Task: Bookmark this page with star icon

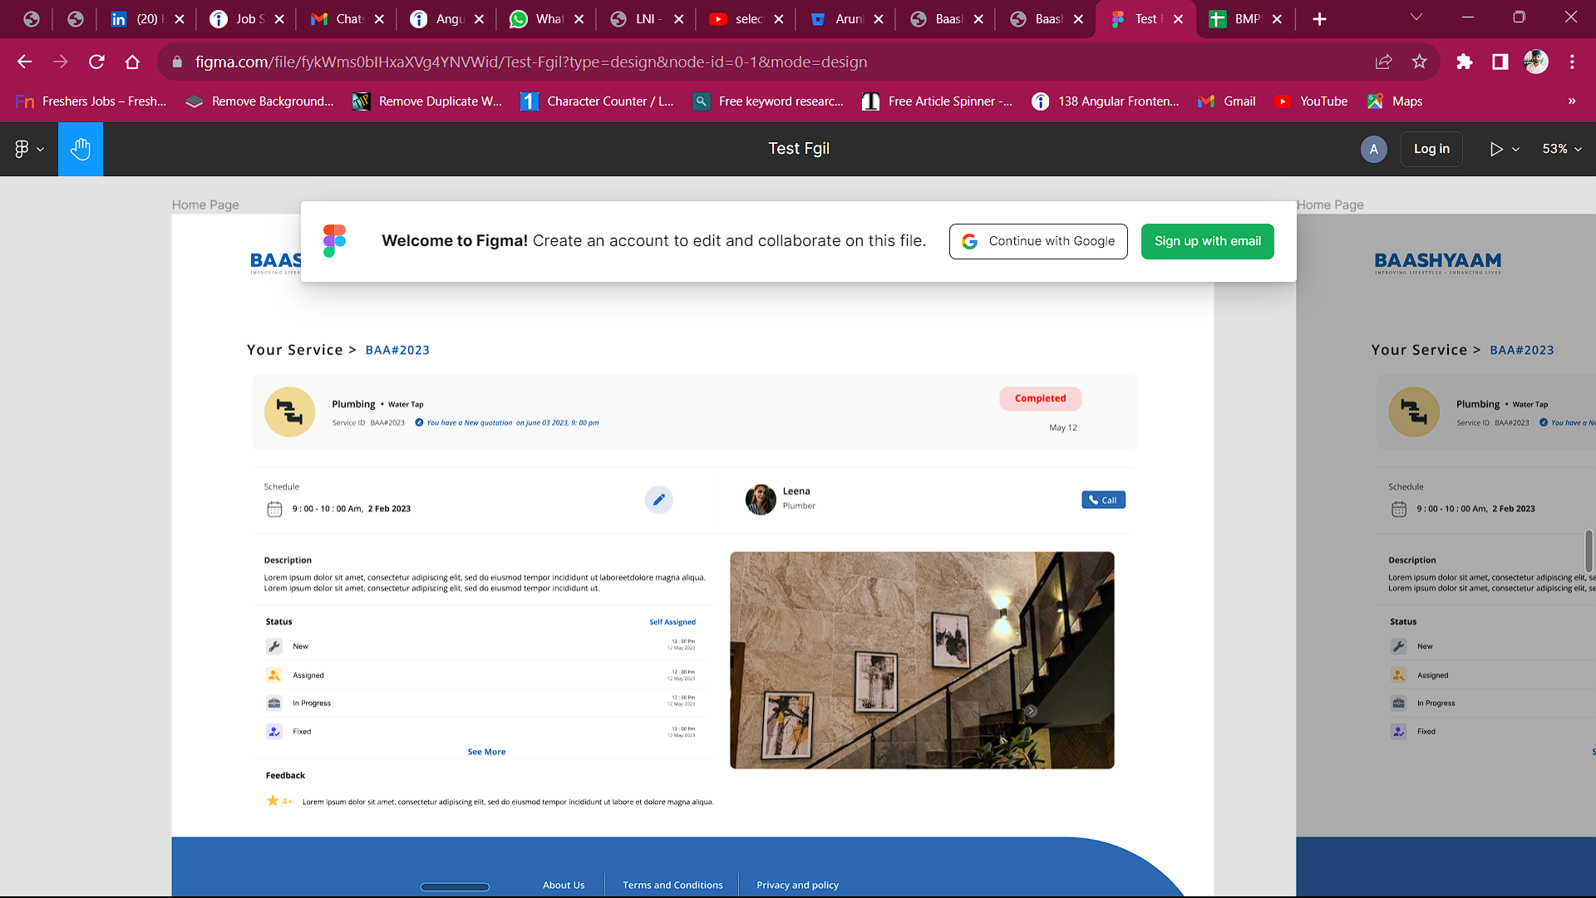Action: pos(1419,62)
